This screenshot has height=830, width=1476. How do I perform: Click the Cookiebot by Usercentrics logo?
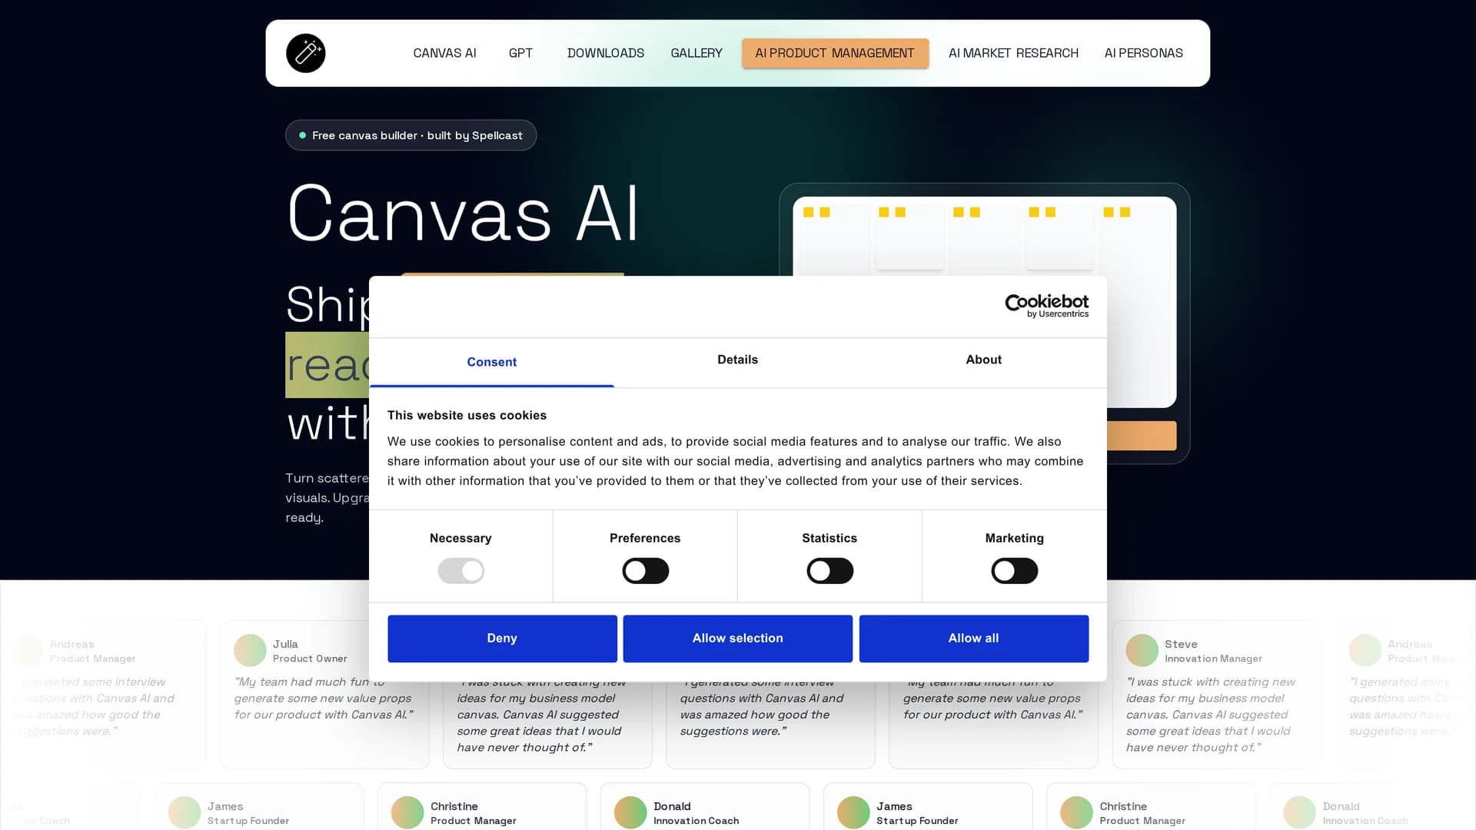(1046, 306)
